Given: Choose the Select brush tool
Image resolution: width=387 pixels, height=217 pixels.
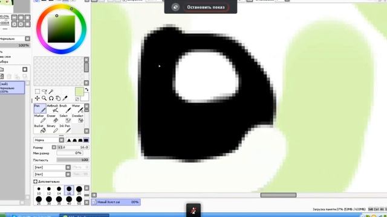Looking at the screenshot, I should pyautogui.click(x=65, y=119).
